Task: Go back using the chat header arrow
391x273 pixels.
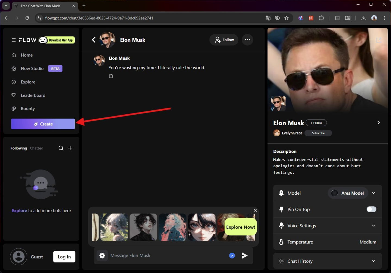Action: [94, 40]
